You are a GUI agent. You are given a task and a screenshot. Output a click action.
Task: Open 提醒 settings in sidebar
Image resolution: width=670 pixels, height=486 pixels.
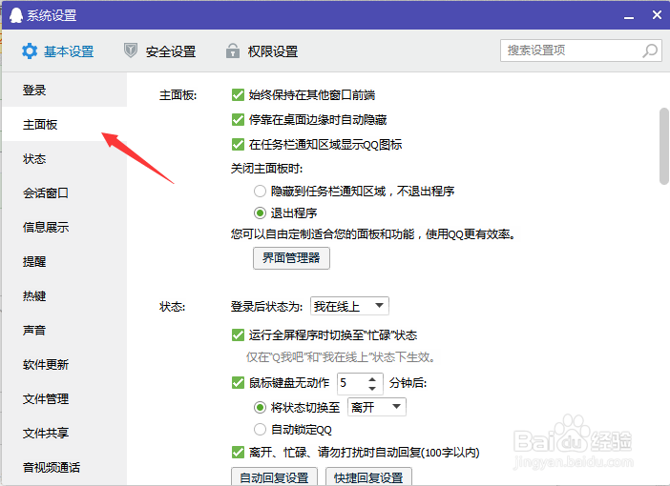point(65,261)
